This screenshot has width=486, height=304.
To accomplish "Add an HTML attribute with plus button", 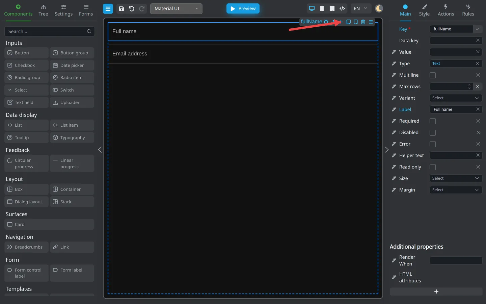I will pyautogui.click(x=436, y=292).
